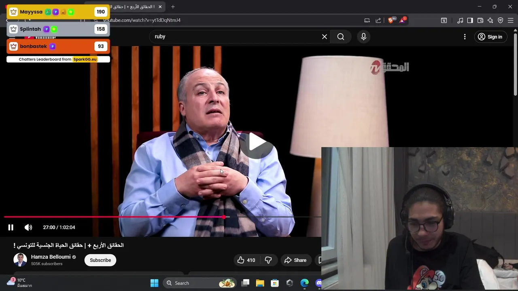This screenshot has height=291, width=518.
Task: Click the streamer webcam overlay
Action: coord(420,219)
